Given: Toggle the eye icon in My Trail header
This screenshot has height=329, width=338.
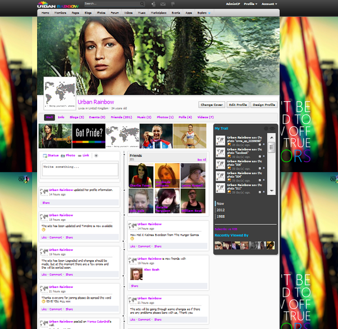Looking at the screenshot, I should [x=272, y=128].
